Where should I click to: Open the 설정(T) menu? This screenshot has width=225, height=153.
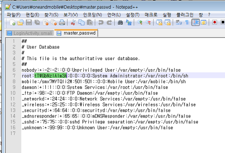coord(132,15)
